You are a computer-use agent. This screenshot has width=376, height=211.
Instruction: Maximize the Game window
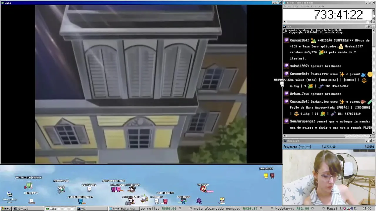tap(276, 3)
